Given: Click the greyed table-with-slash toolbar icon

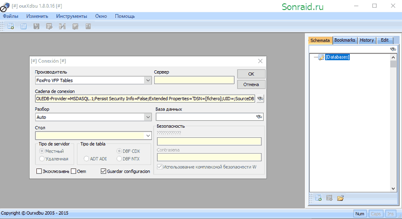Looking at the screenshot, I should pos(62,26).
